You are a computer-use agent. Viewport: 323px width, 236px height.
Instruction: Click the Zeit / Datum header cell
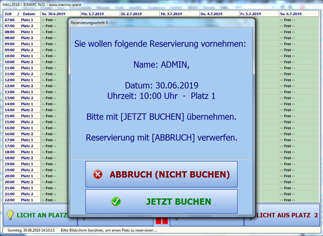point(20,14)
